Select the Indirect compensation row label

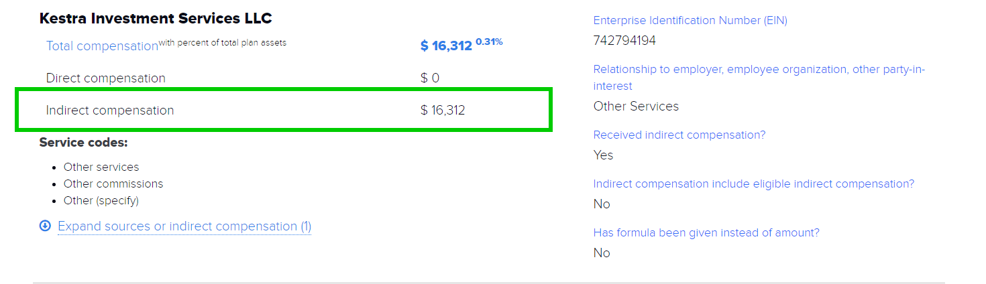109,111
